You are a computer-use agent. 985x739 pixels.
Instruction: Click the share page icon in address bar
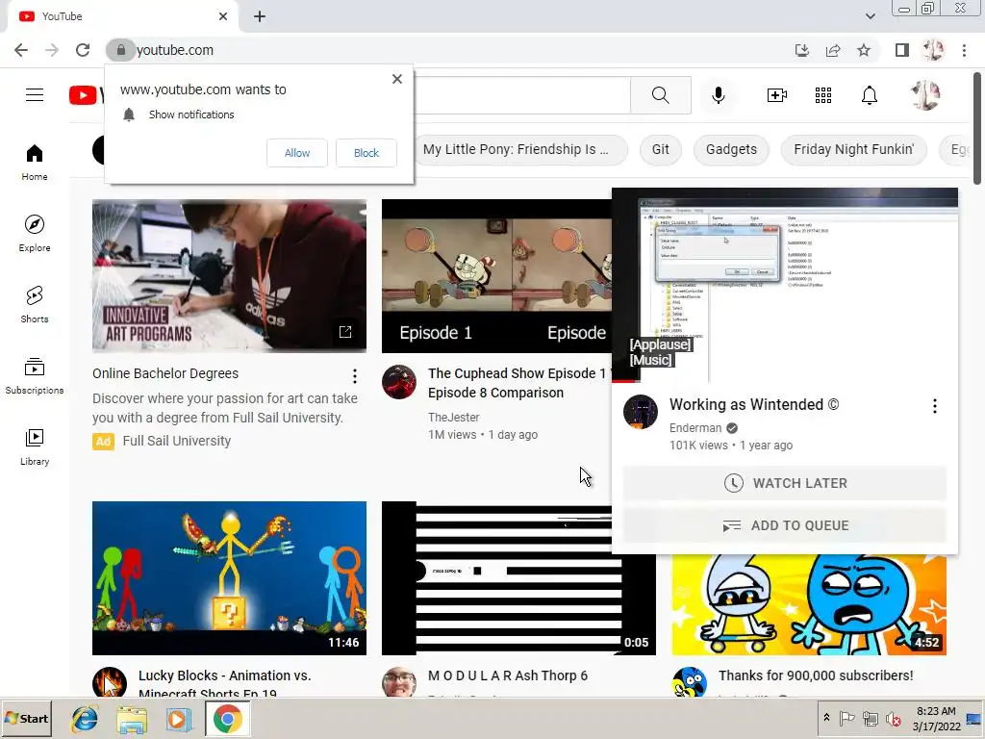point(833,50)
